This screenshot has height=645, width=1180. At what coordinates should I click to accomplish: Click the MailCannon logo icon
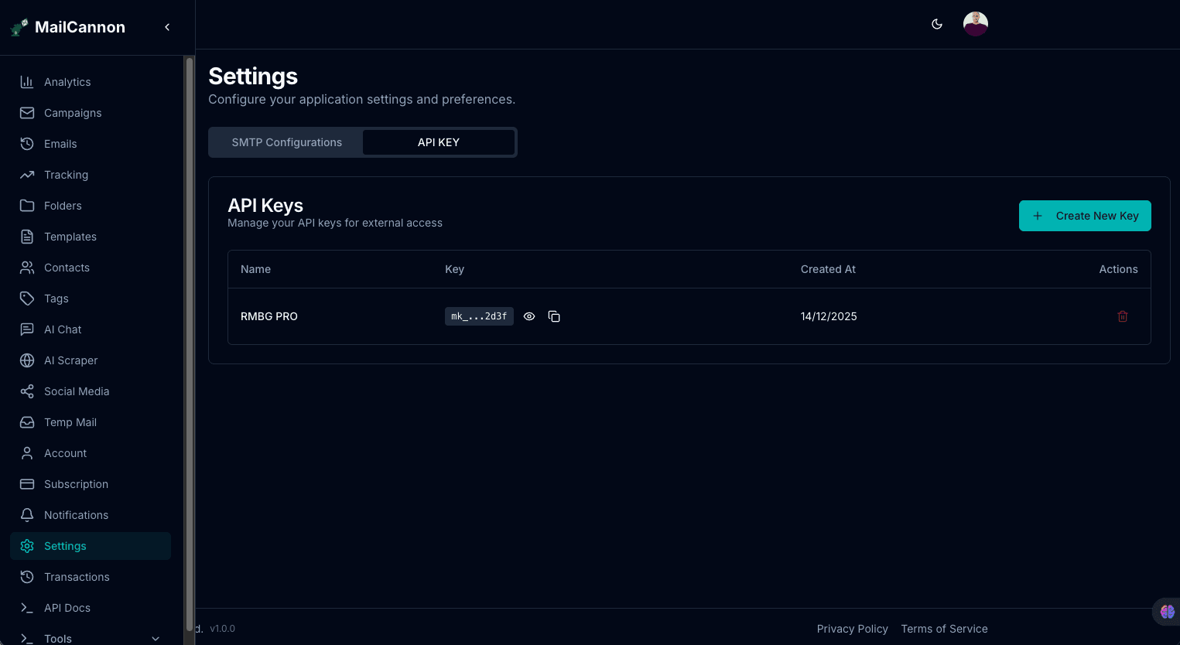click(19, 28)
